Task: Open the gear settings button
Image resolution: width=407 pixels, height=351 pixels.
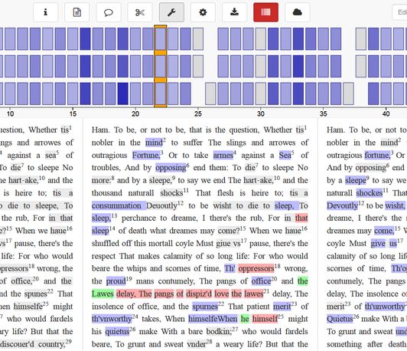Action: click(x=203, y=12)
